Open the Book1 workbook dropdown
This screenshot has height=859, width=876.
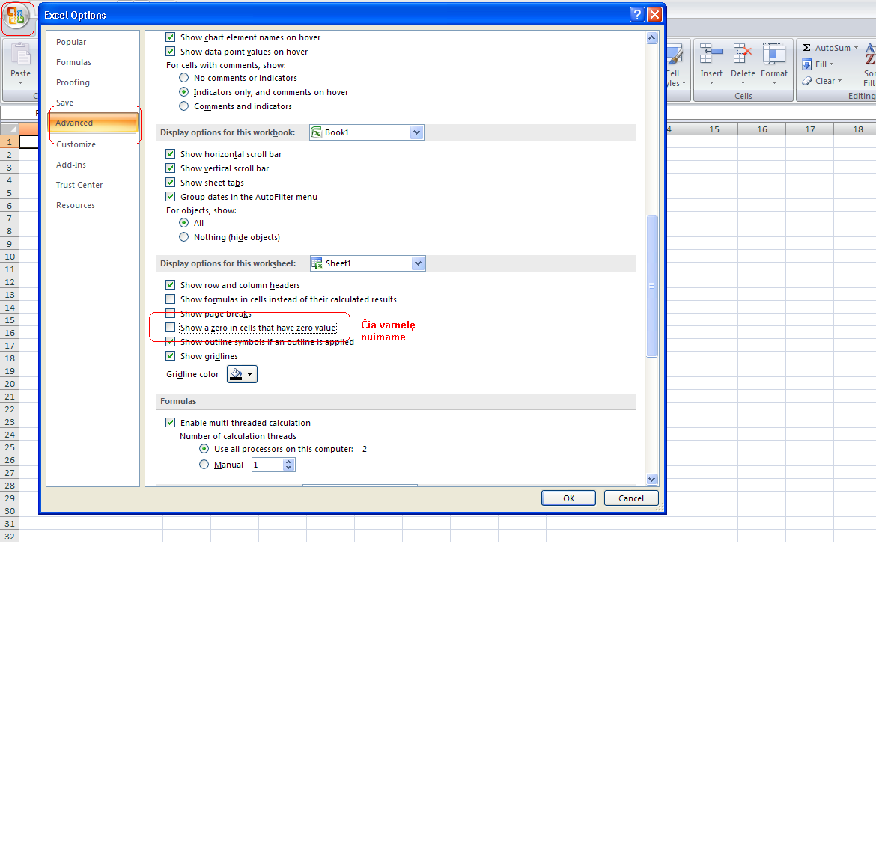point(417,132)
